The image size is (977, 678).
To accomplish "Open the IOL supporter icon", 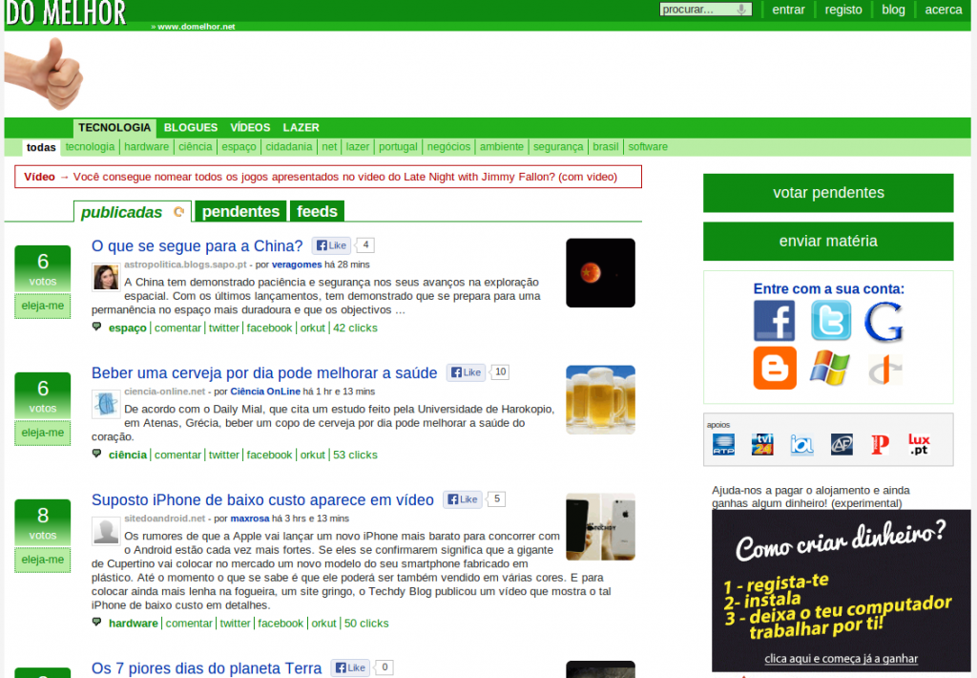I will pyautogui.click(x=801, y=444).
